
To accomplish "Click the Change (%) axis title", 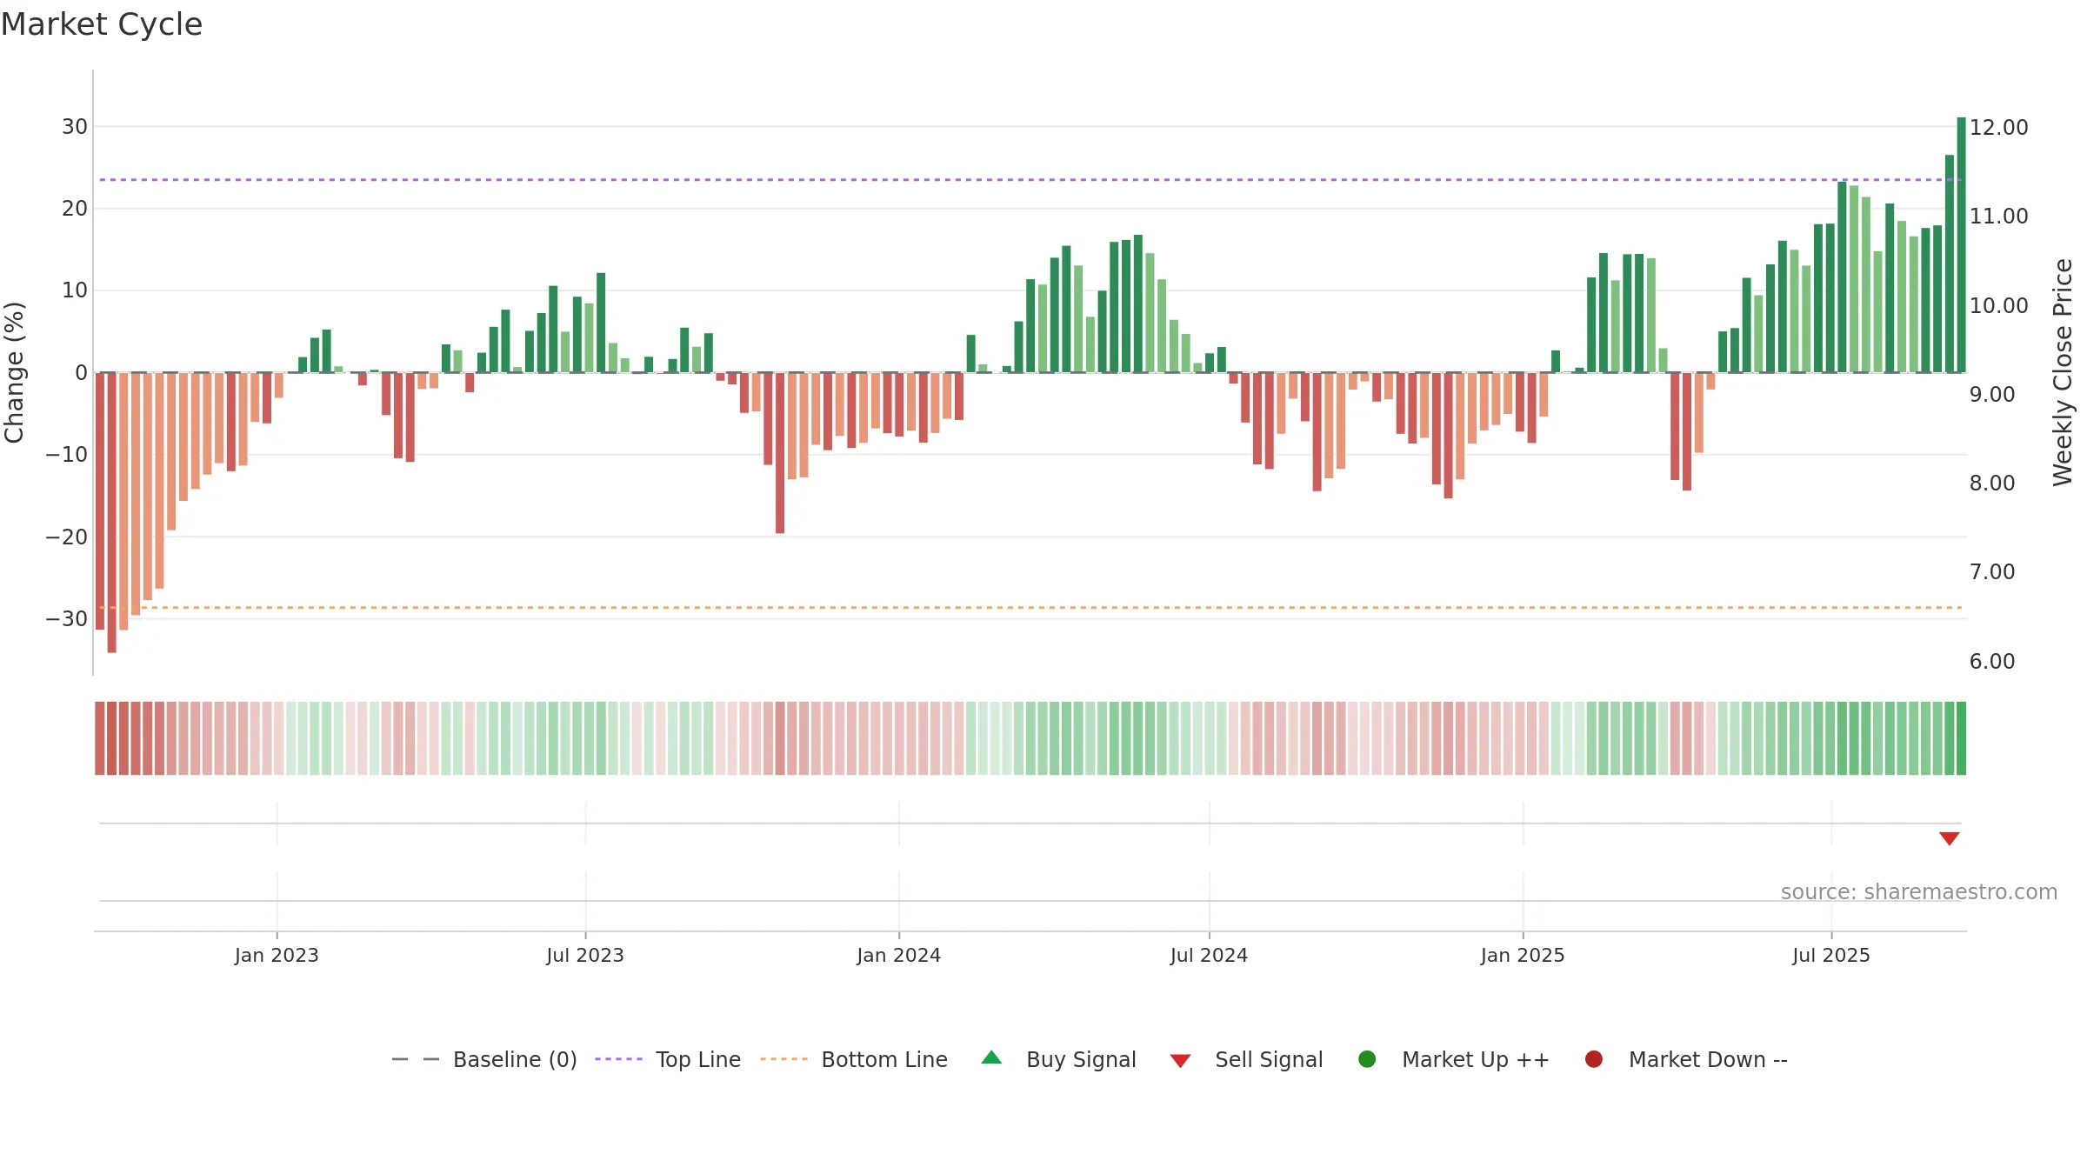I will point(14,372).
